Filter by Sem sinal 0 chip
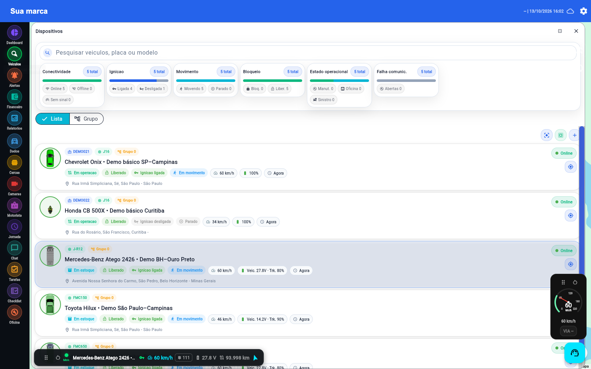The height and width of the screenshot is (369, 591). pyautogui.click(x=58, y=100)
